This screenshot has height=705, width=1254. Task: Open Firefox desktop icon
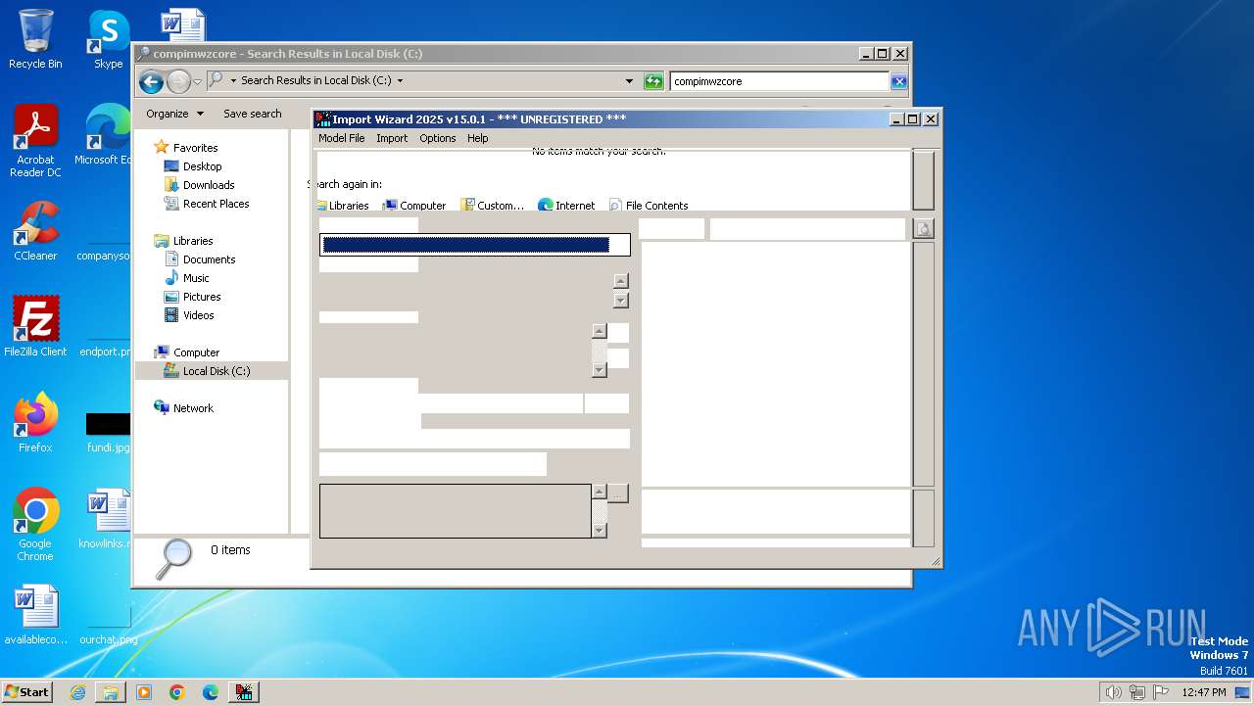(35, 422)
